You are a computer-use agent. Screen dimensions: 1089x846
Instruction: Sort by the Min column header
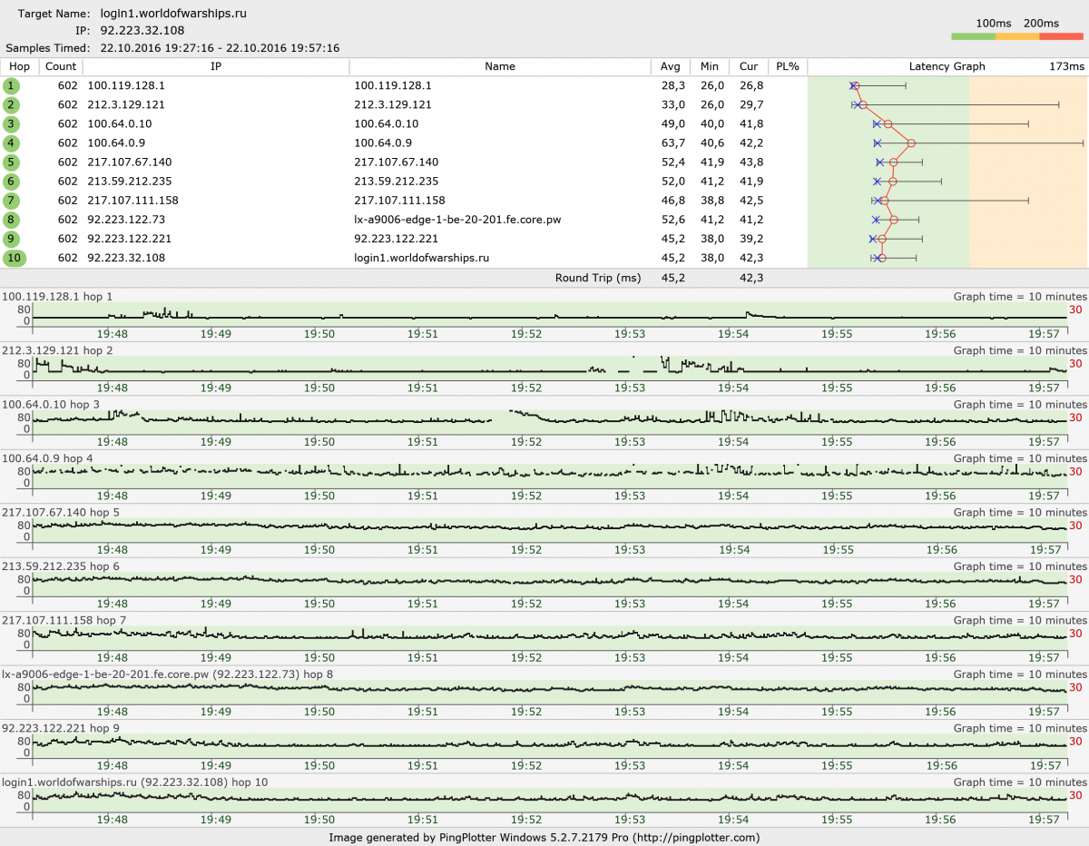click(x=710, y=66)
